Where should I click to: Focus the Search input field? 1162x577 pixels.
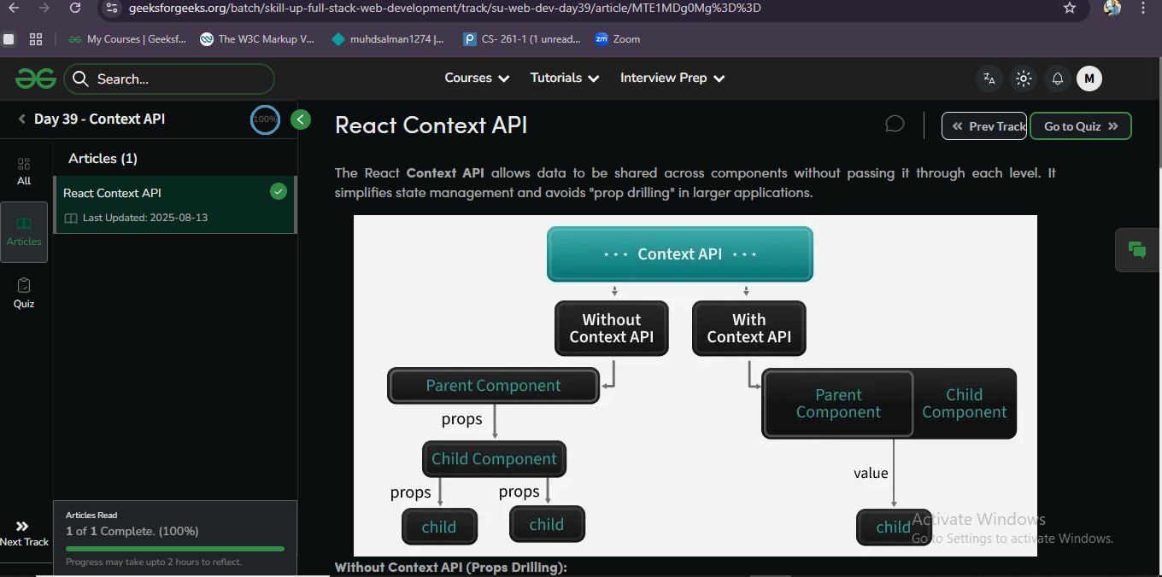(169, 79)
